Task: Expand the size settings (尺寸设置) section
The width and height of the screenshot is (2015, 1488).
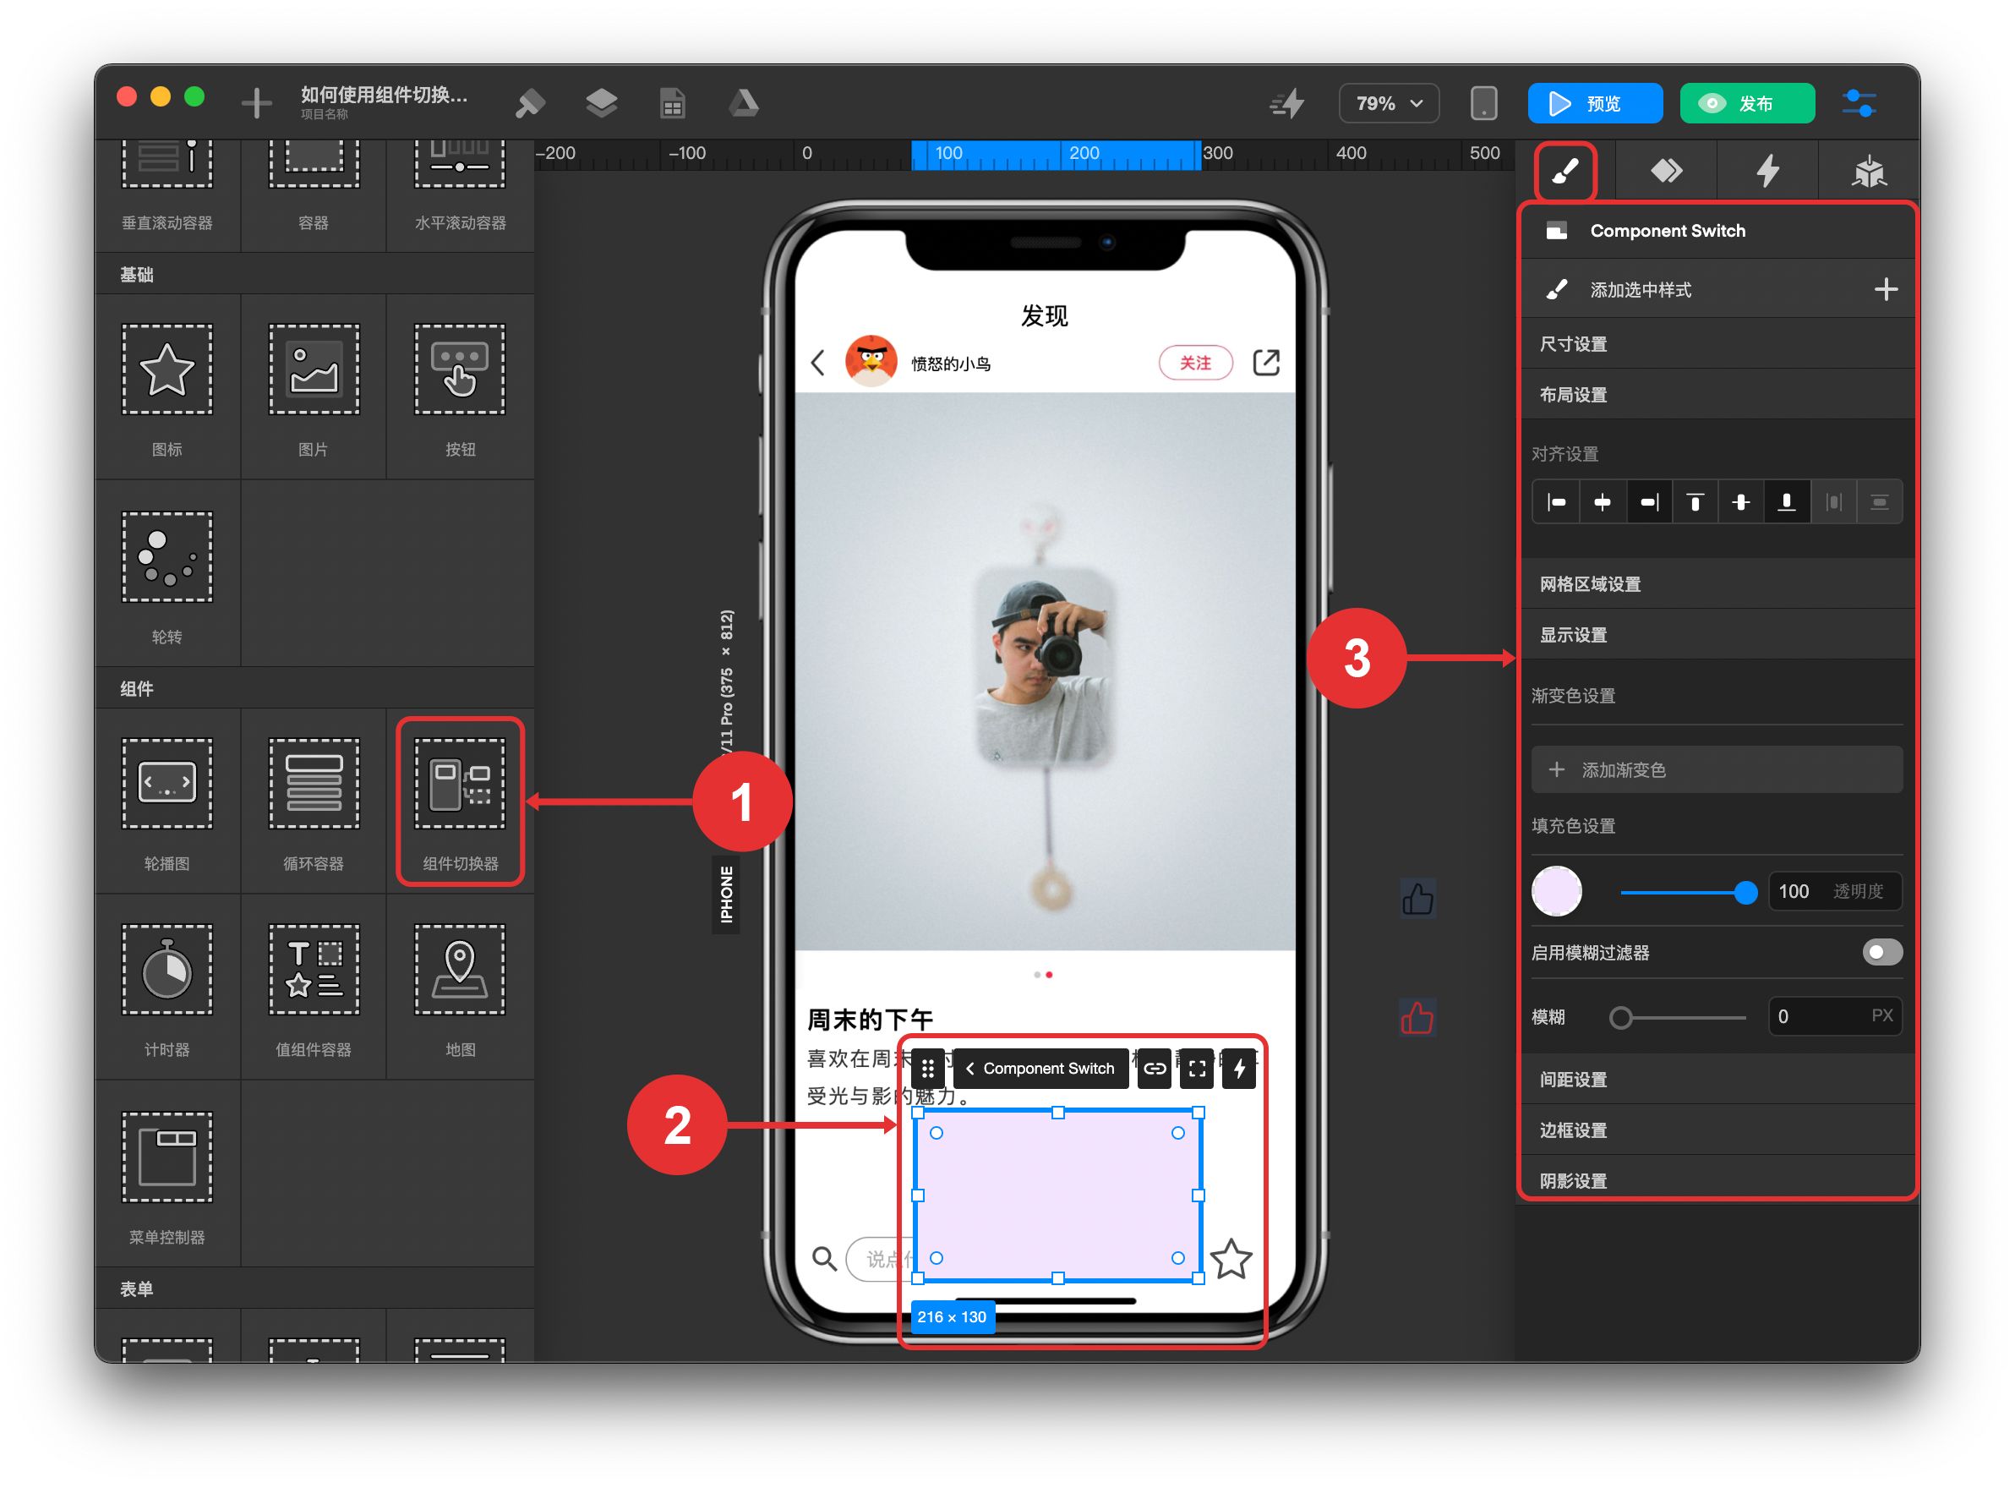Action: point(1574,344)
